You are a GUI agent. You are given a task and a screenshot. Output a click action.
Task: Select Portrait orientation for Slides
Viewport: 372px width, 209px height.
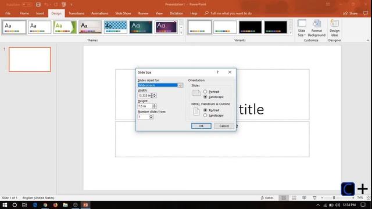click(205, 92)
